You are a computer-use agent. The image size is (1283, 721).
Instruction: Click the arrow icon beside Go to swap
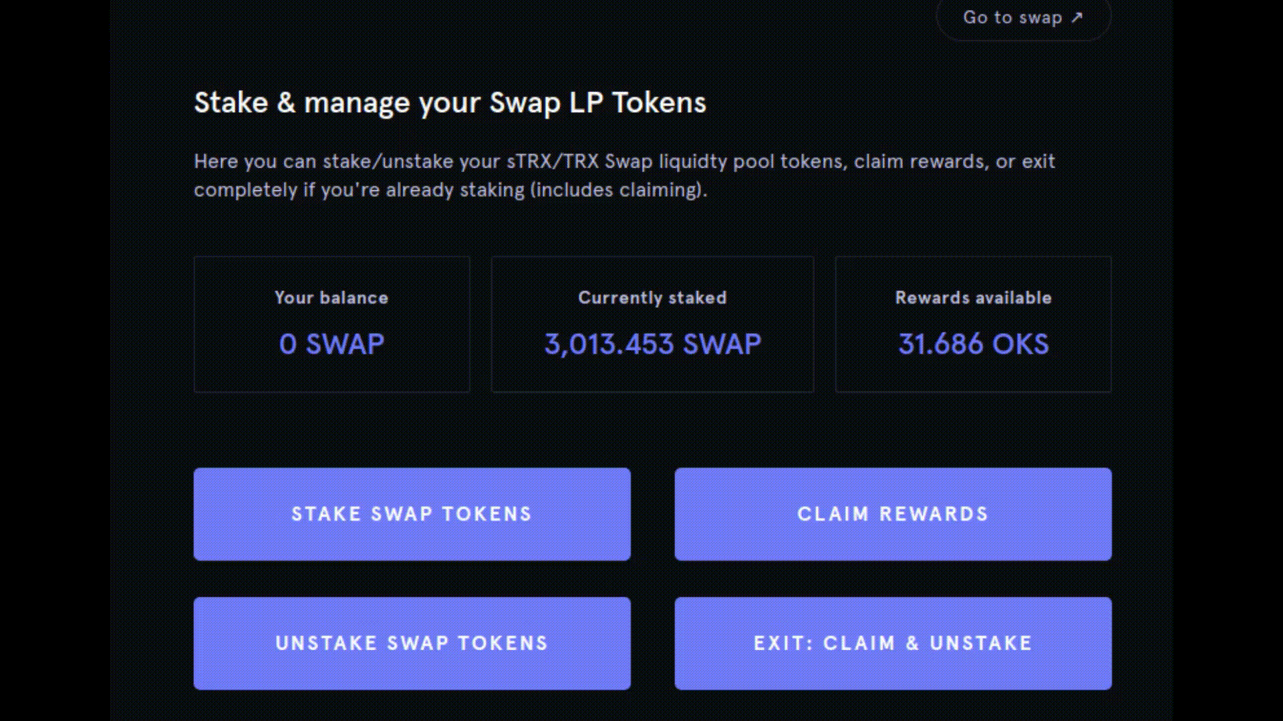coord(1077,18)
